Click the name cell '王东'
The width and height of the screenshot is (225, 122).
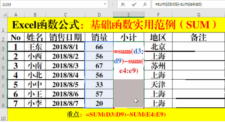tap(35, 47)
